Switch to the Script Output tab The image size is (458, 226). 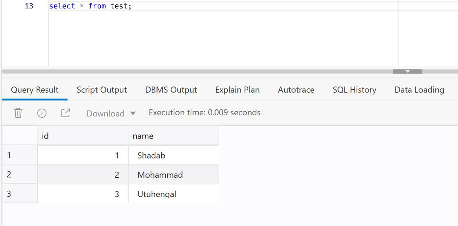coord(102,90)
